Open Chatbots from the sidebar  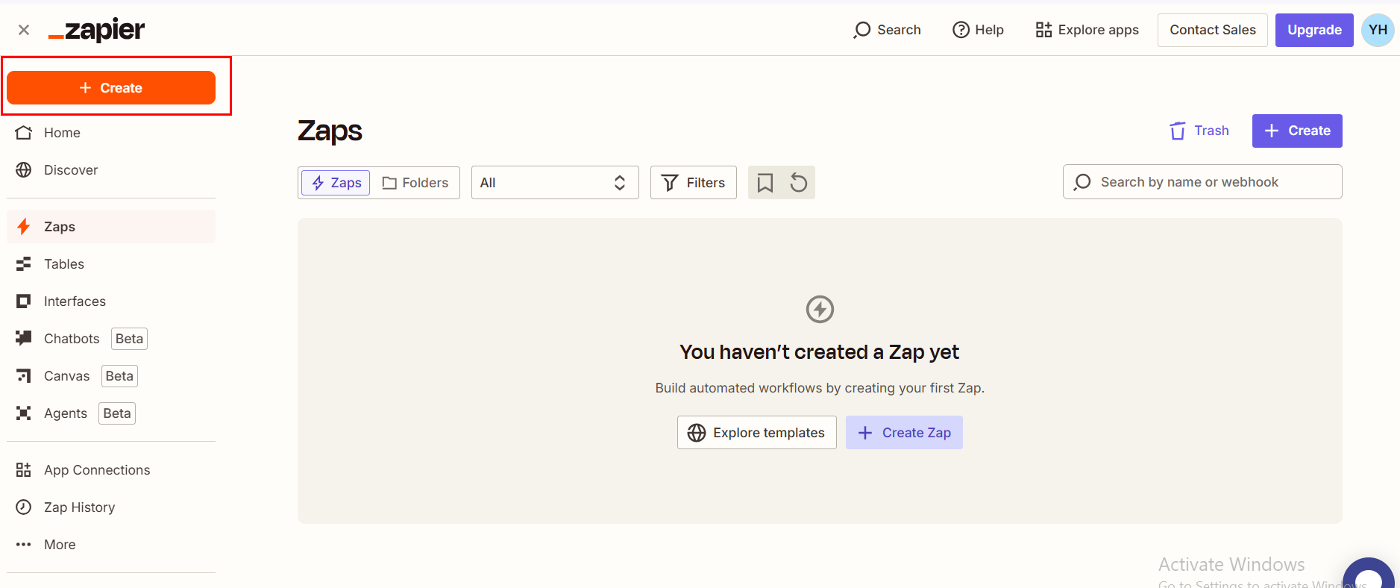click(x=72, y=339)
